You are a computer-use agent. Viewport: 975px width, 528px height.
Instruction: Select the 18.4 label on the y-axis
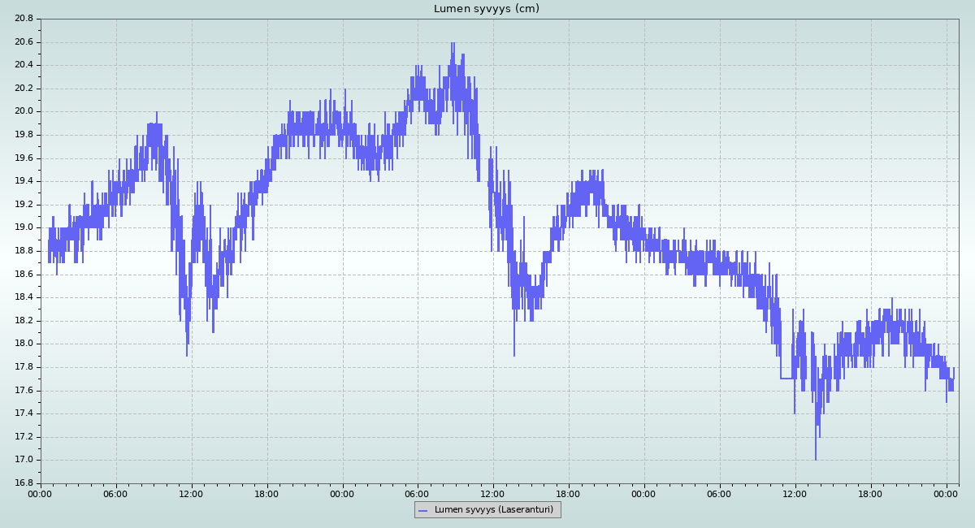pos(24,297)
